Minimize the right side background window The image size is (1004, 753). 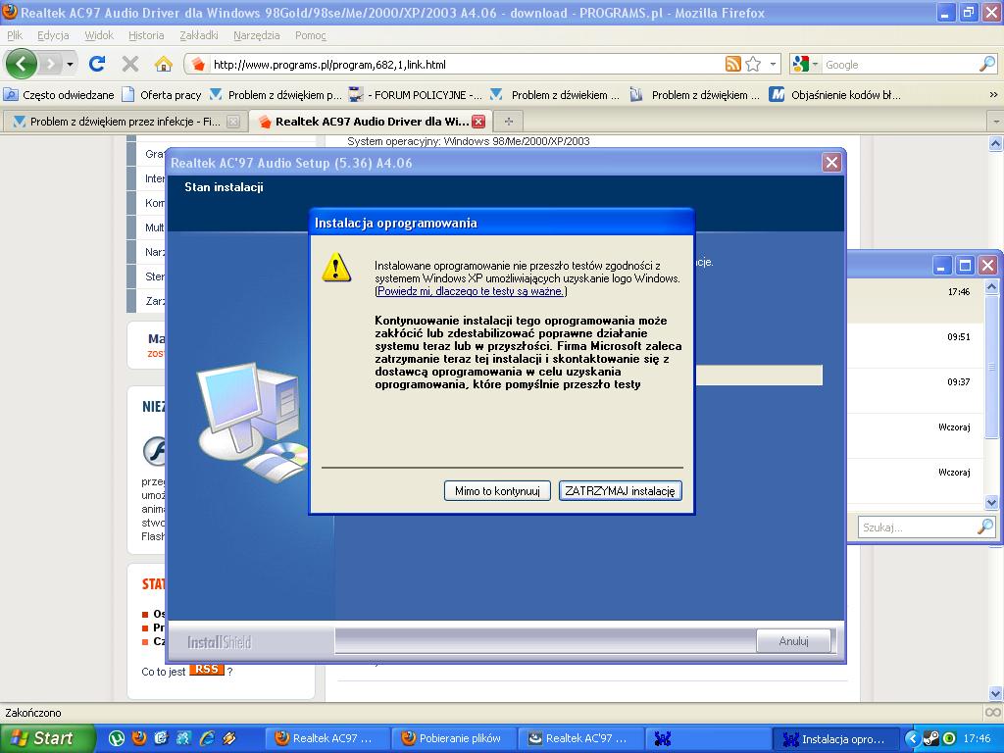pos(941,265)
